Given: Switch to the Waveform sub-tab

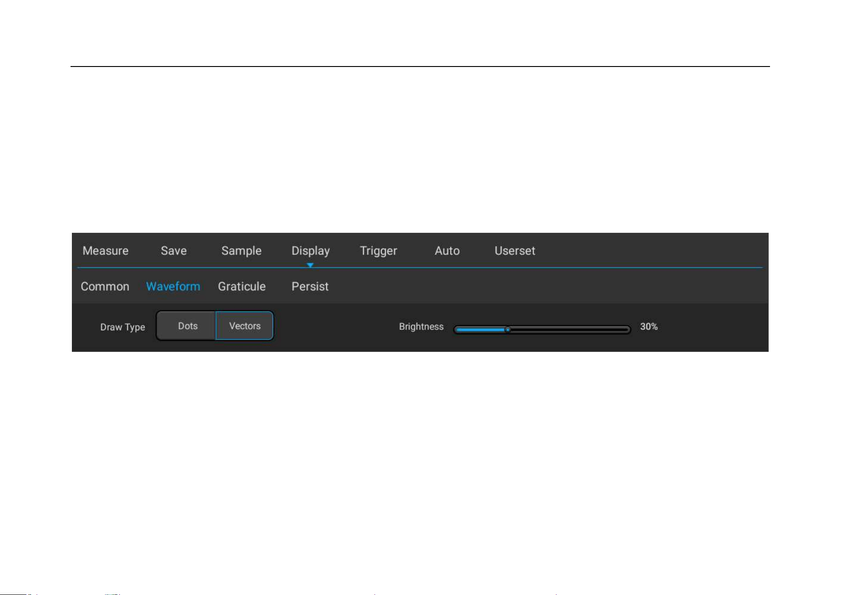Looking at the screenshot, I should click(173, 287).
